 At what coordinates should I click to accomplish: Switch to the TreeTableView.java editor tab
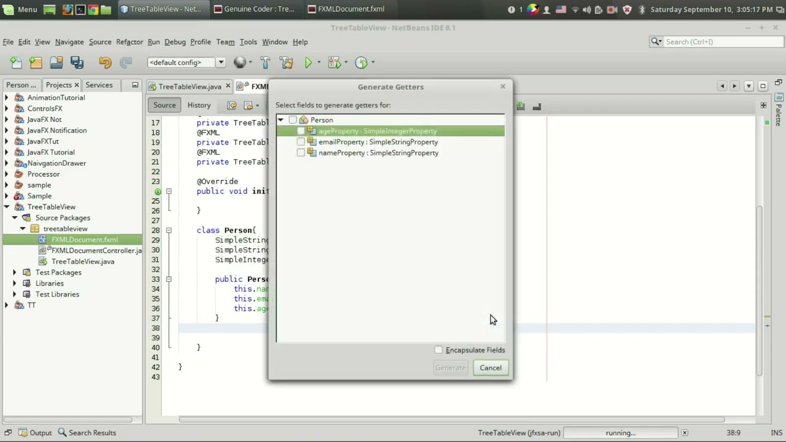click(190, 87)
